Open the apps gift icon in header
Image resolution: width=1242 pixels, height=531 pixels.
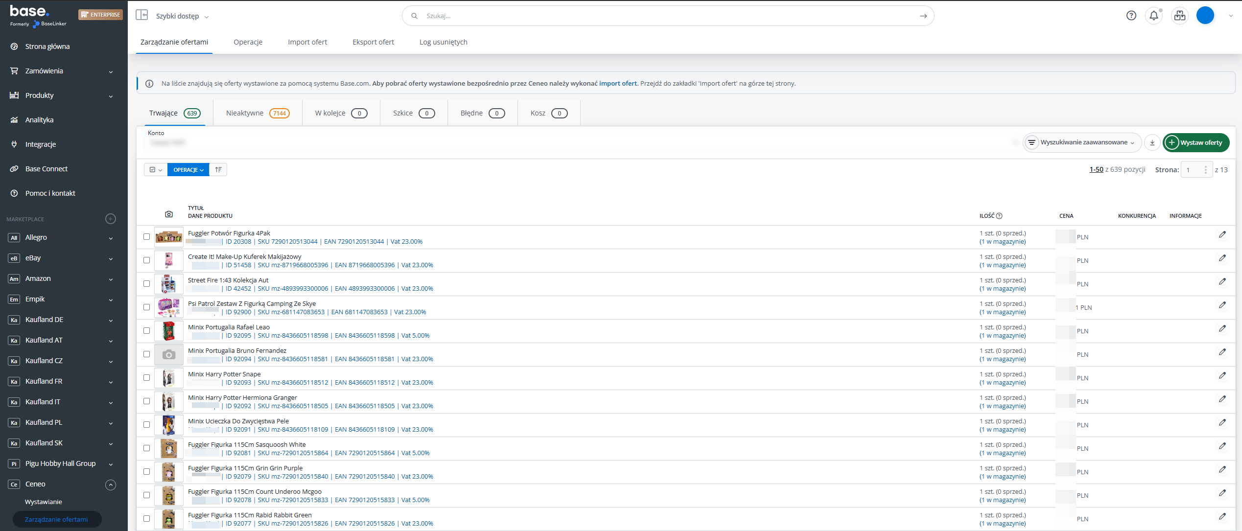1179,16
